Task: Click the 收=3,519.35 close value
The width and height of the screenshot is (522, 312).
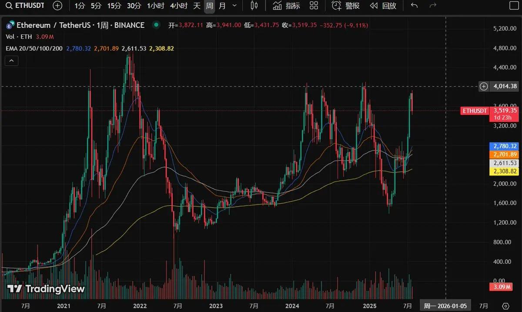Action: tap(299, 26)
